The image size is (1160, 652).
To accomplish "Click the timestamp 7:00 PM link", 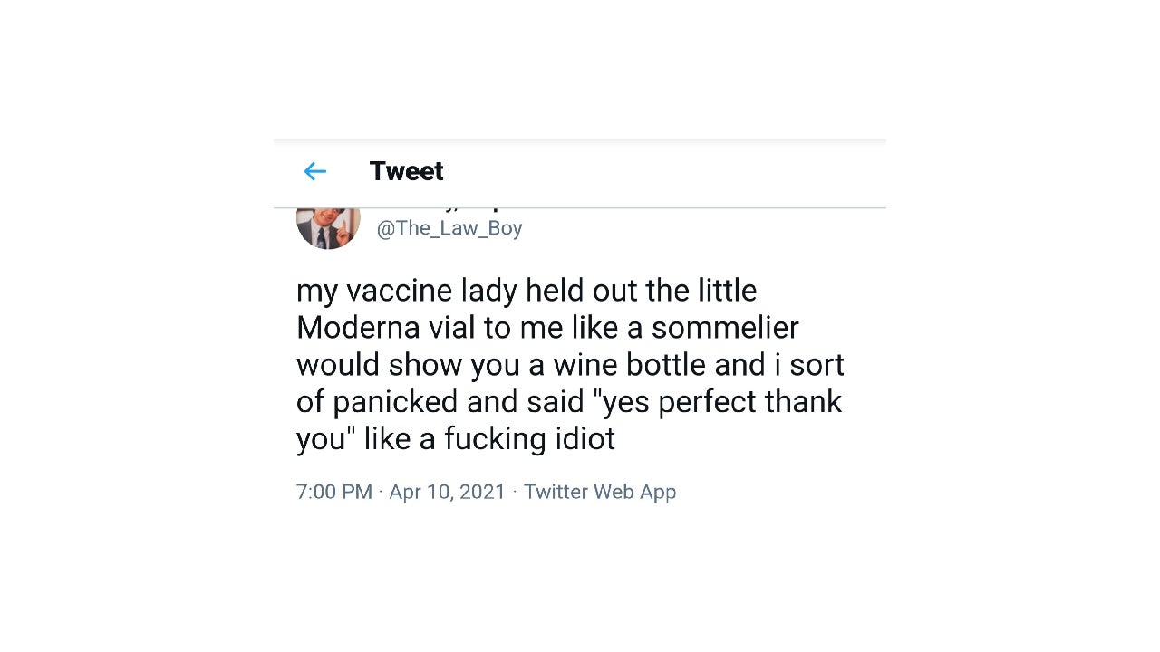I will [334, 492].
